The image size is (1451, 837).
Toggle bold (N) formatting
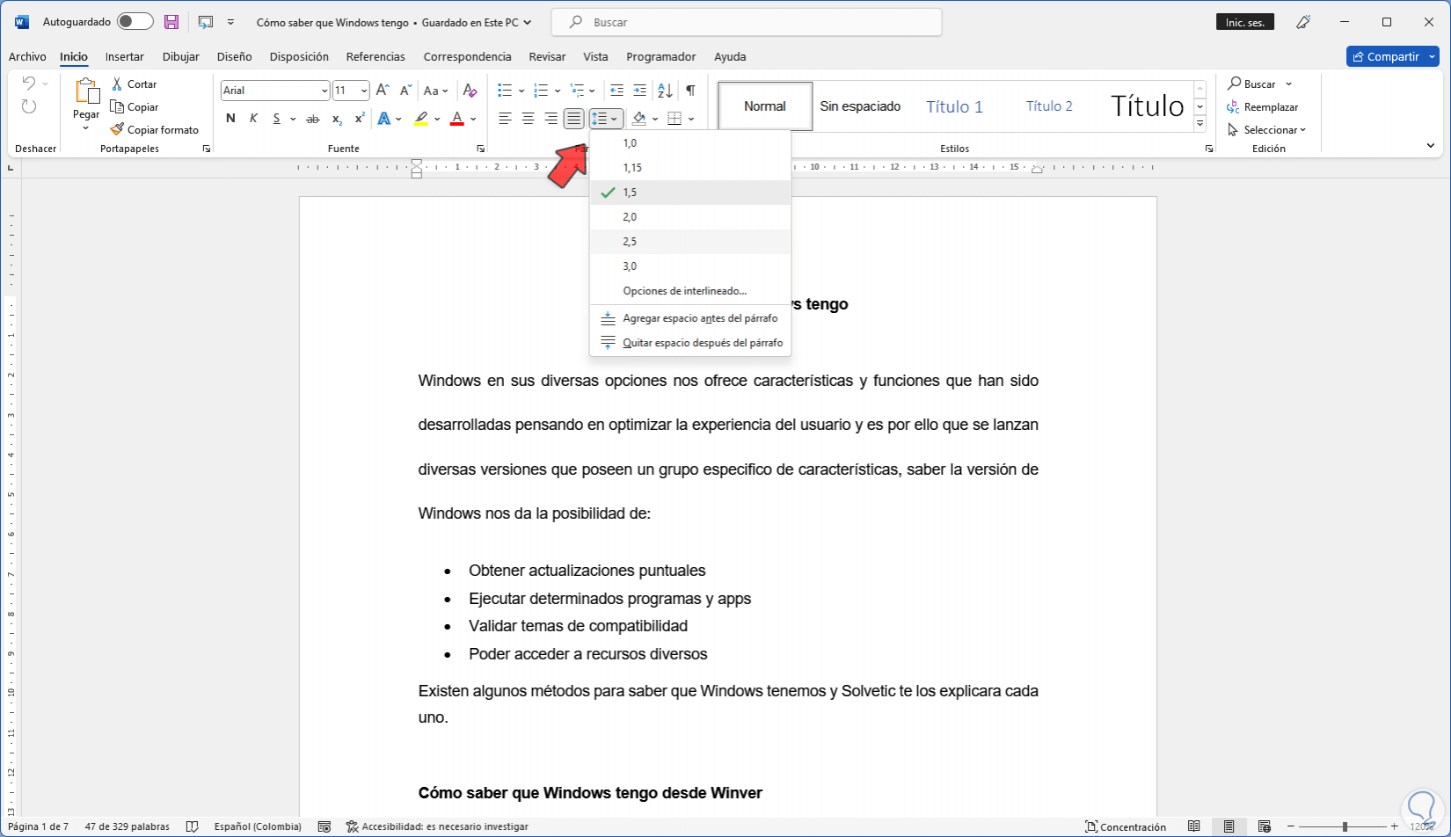230,119
